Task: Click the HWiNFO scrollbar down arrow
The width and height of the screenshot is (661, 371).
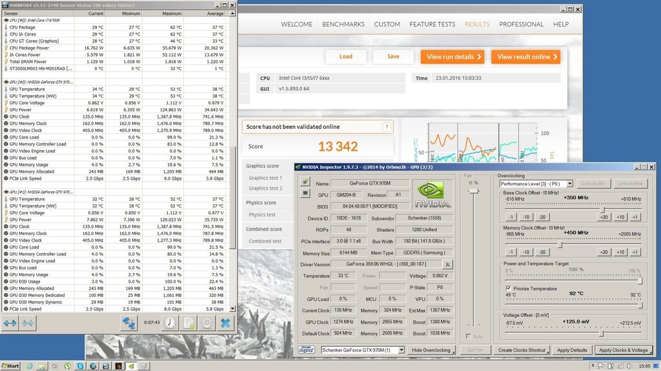Action: [x=232, y=309]
